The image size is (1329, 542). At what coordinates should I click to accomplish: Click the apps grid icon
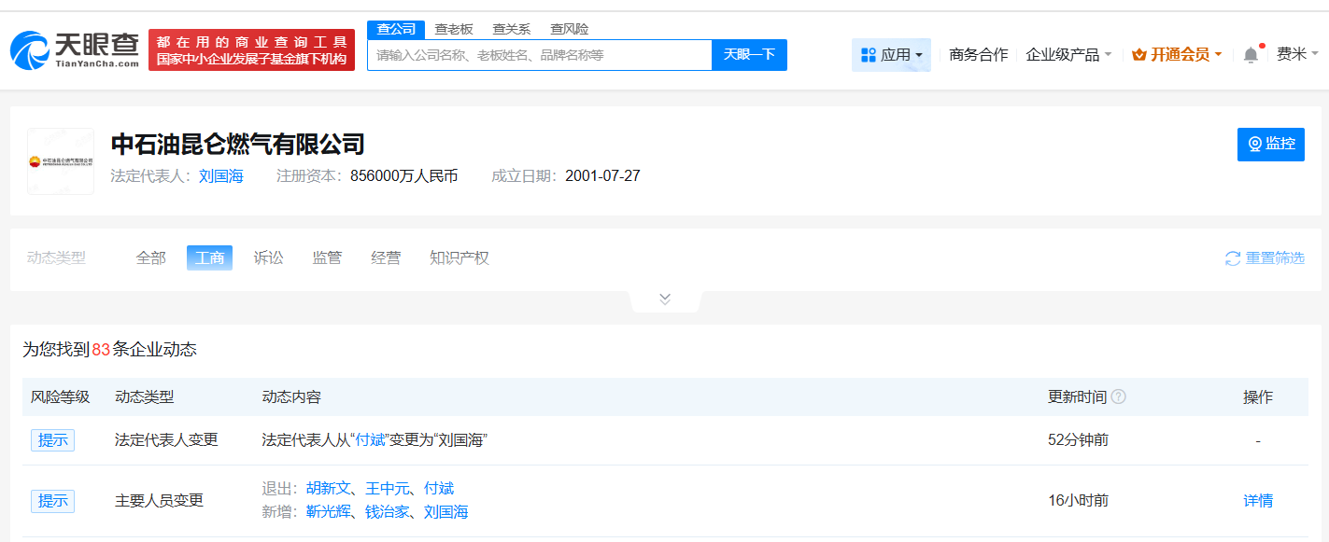[868, 55]
